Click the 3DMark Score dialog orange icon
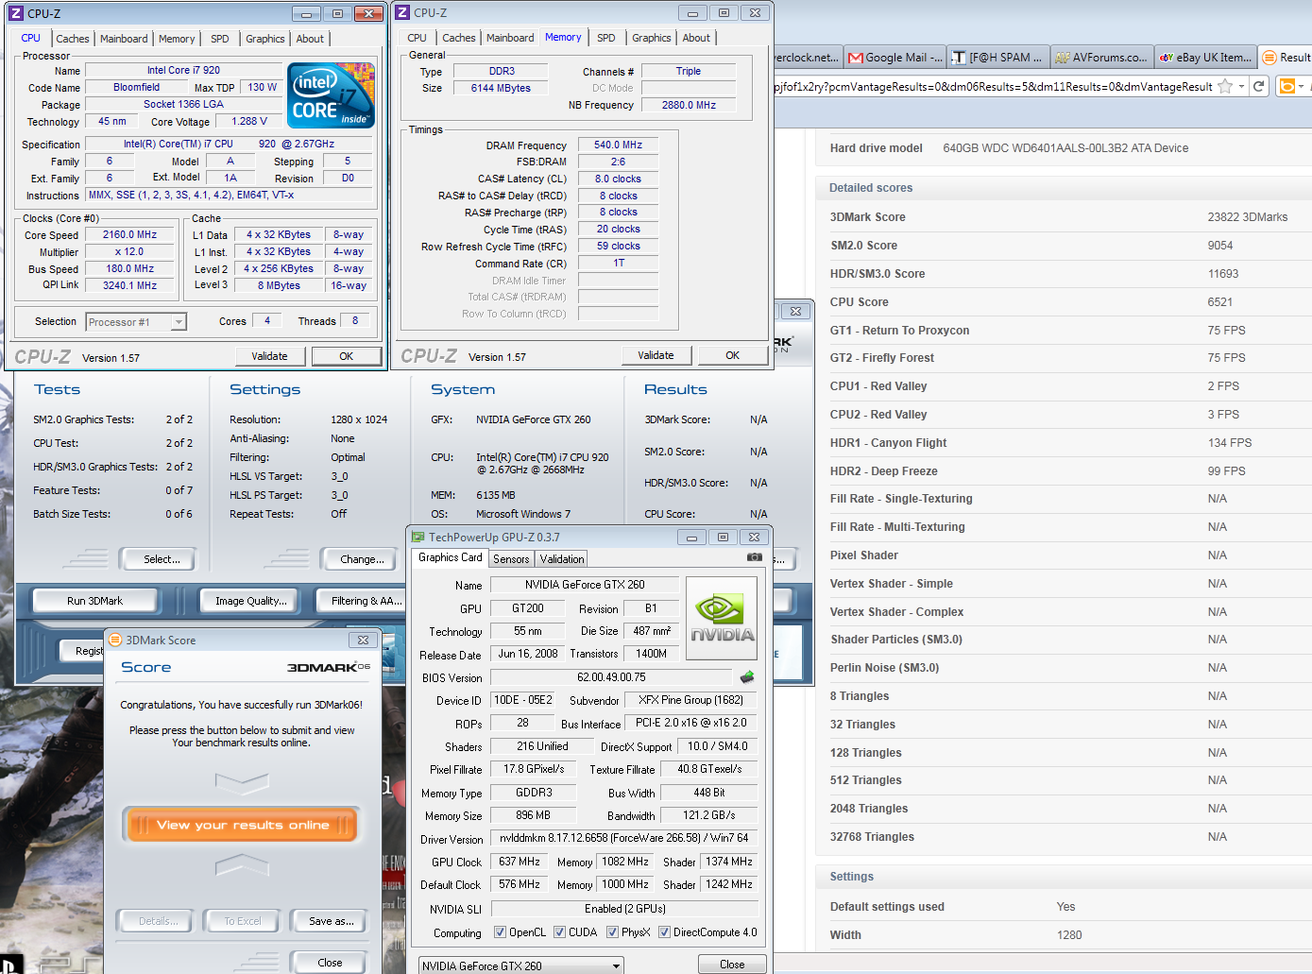 115,640
